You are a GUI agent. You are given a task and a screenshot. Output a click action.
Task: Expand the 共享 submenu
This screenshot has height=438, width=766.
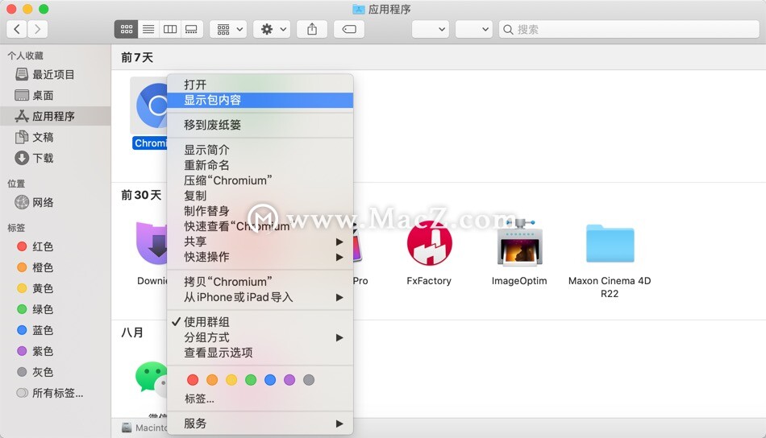point(260,242)
